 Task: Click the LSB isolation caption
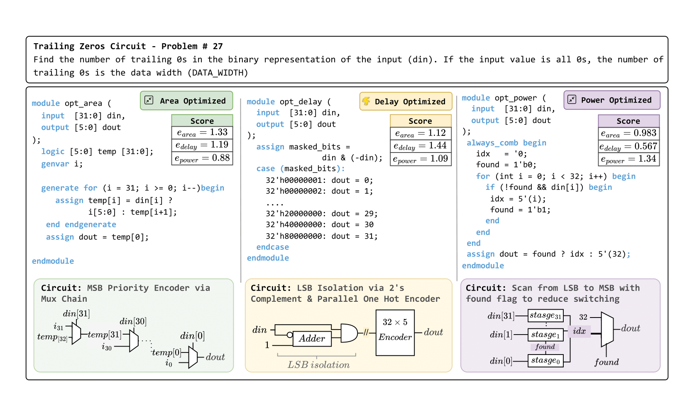tap(318, 364)
